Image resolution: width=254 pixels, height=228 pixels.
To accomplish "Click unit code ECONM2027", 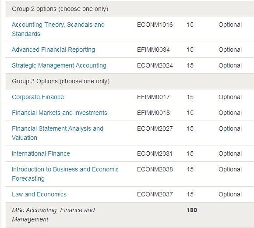I will tap(155, 128).
